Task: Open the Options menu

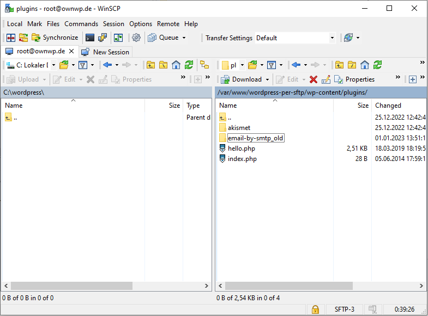Action: pyautogui.click(x=141, y=24)
